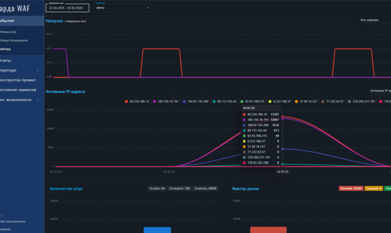The image size is (391, 233).
Task: Click the Нагрузка chart heading
Action: [54, 21]
